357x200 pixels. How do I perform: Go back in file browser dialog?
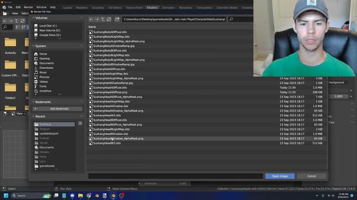pyautogui.click(x=91, y=19)
